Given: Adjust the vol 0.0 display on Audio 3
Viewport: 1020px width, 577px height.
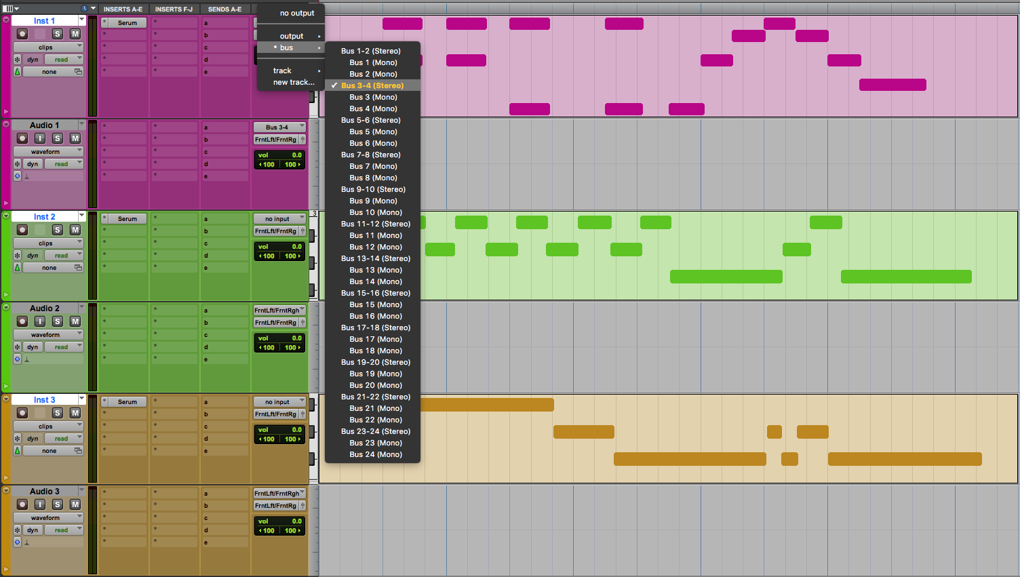Looking at the screenshot, I should pyautogui.click(x=279, y=521).
